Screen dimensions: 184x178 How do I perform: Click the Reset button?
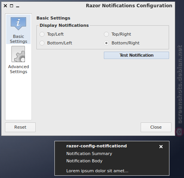(20, 127)
